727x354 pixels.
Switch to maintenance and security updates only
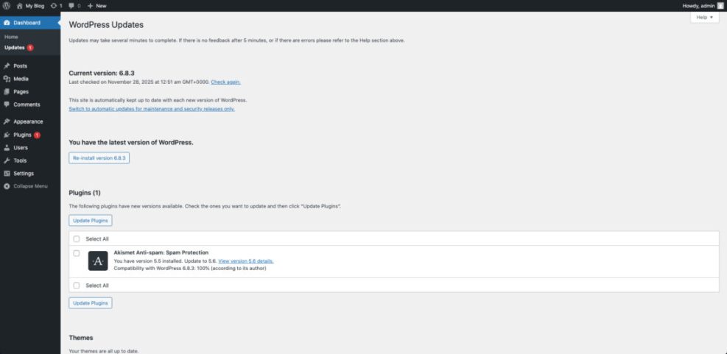click(x=152, y=109)
